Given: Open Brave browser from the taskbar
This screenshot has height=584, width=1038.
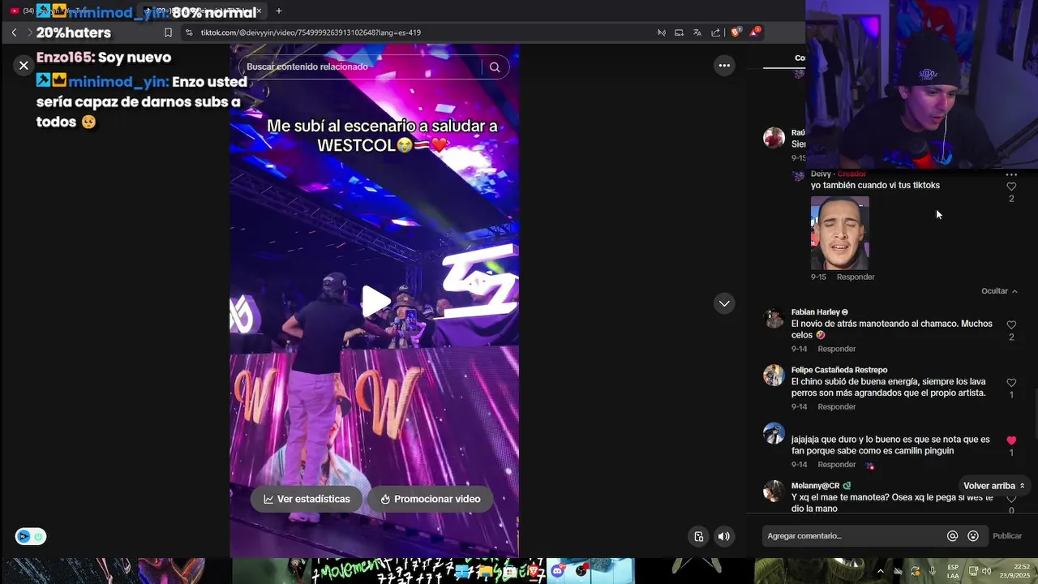Looking at the screenshot, I should (x=534, y=571).
